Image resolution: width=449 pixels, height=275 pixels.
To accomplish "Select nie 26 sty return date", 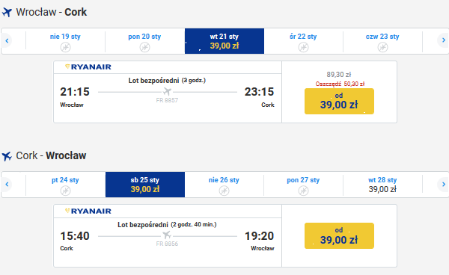I will coord(224,185).
